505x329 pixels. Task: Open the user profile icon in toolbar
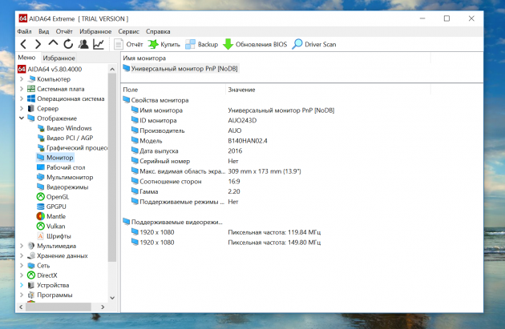[x=83, y=44]
